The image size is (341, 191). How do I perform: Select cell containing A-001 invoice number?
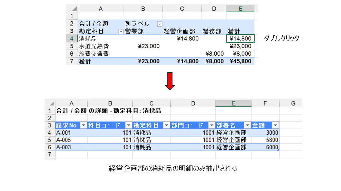click(x=71, y=133)
